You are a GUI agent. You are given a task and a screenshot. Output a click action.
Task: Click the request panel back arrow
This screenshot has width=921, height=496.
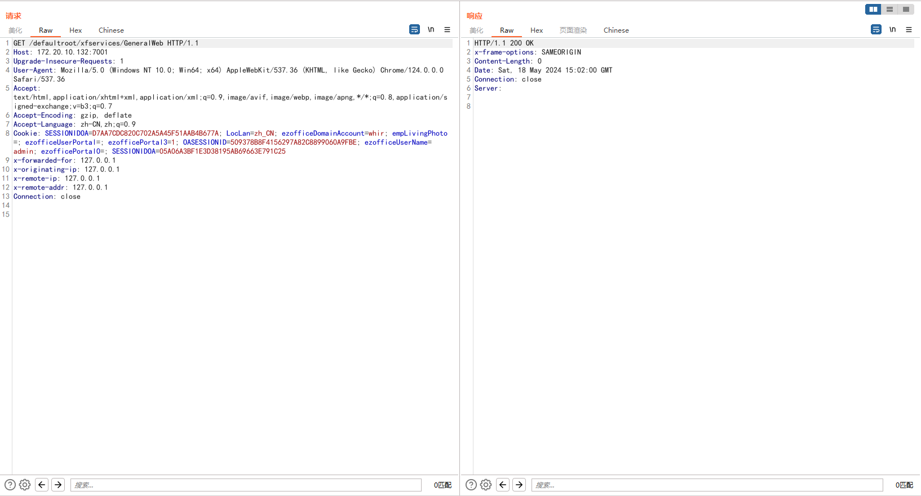pyautogui.click(x=42, y=485)
